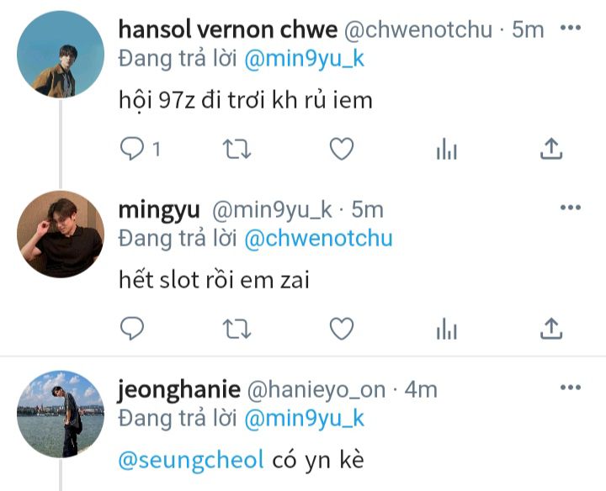This screenshot has width=606, height=491.
Task: Retweet mingyu's 'hết slot rồi em zai'
Action: coord(237,329)
